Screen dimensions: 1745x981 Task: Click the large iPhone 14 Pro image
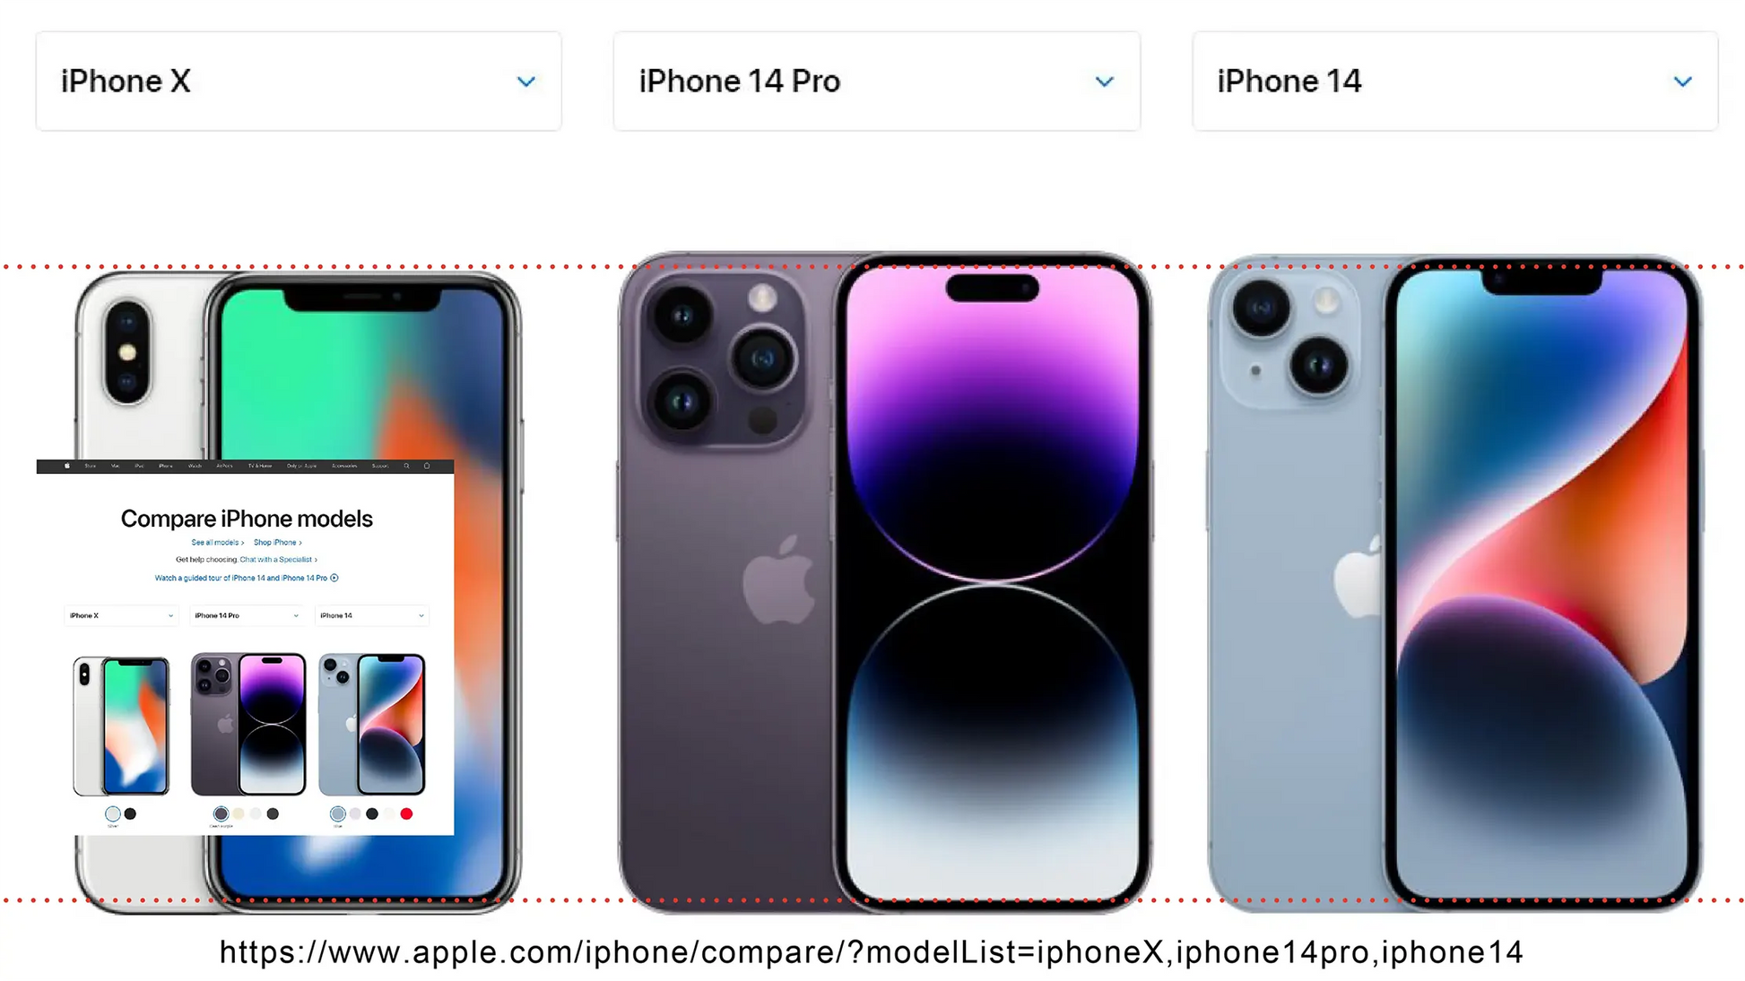[x=885, y=582]
